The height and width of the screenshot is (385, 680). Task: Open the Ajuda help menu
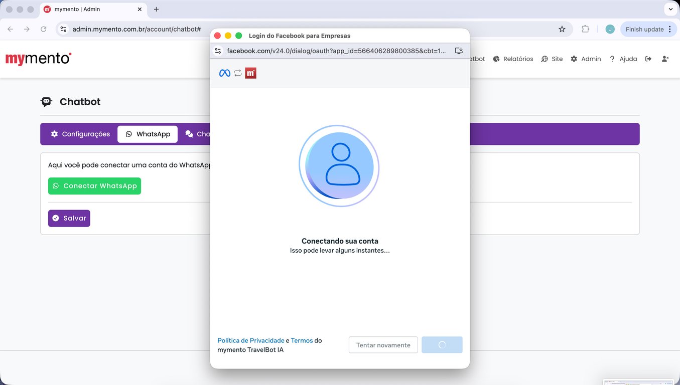(x=623, y=59)
